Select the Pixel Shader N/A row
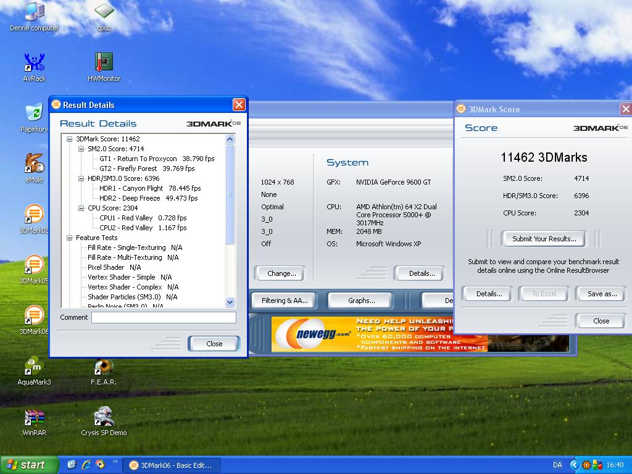632x474 pixels. click(114, 267)
